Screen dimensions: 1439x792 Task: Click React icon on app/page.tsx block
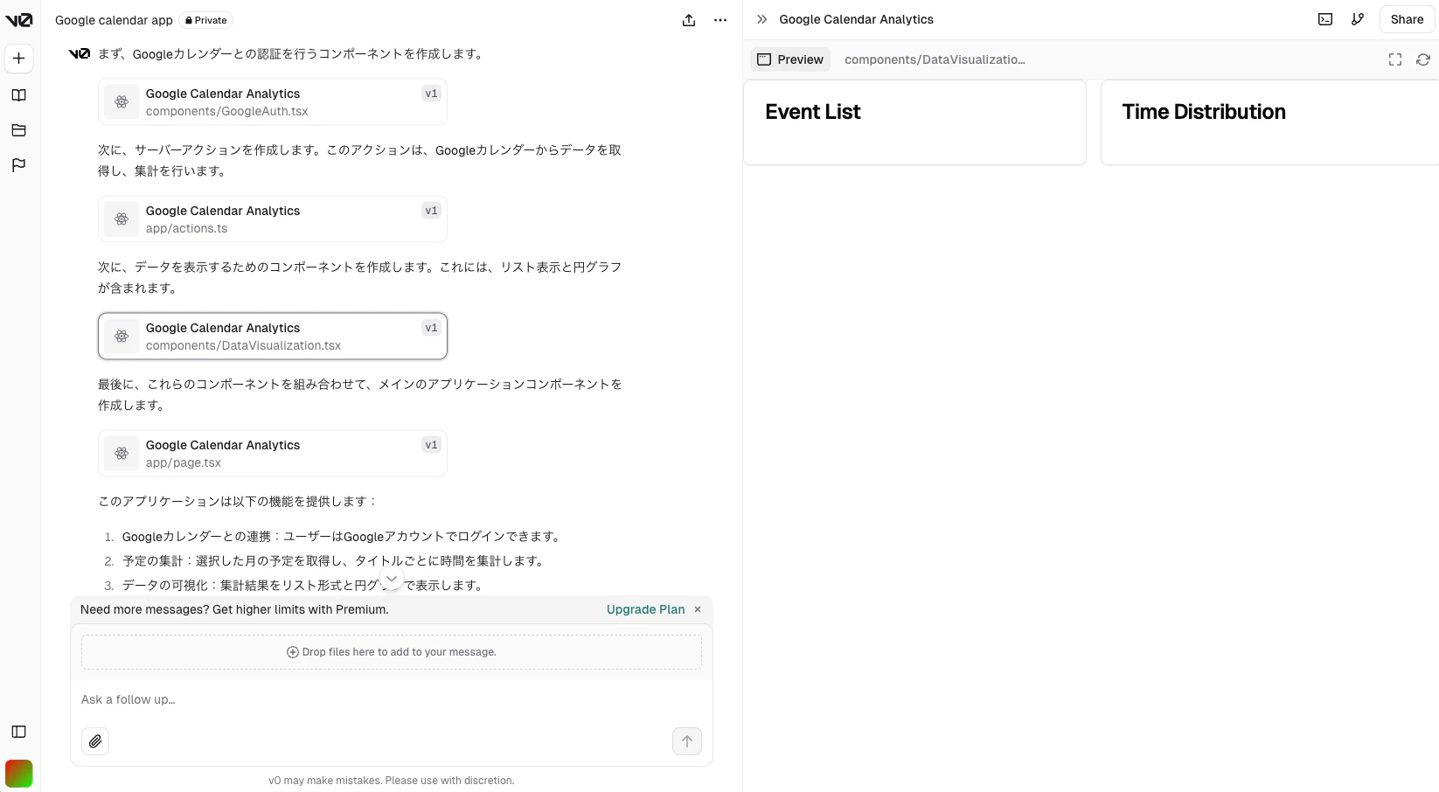coord(122,454)
